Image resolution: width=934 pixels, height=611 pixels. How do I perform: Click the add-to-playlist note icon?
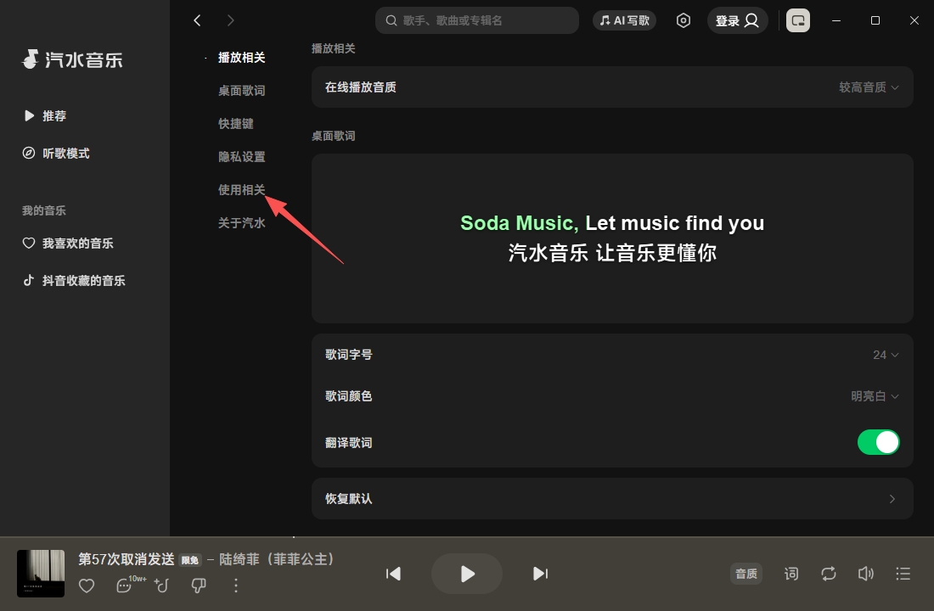[x=161, y=586]
